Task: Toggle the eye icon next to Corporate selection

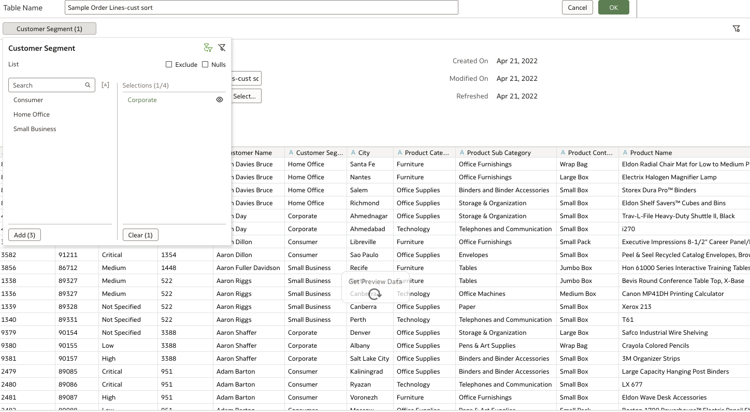Action: (219, 99)
